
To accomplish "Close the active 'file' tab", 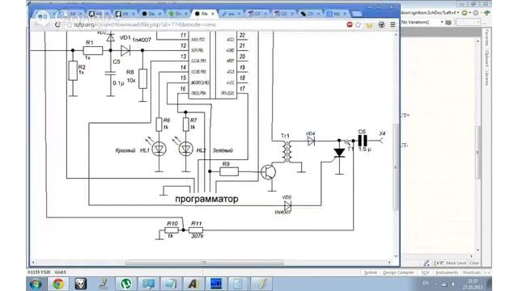I will point(212,14).
